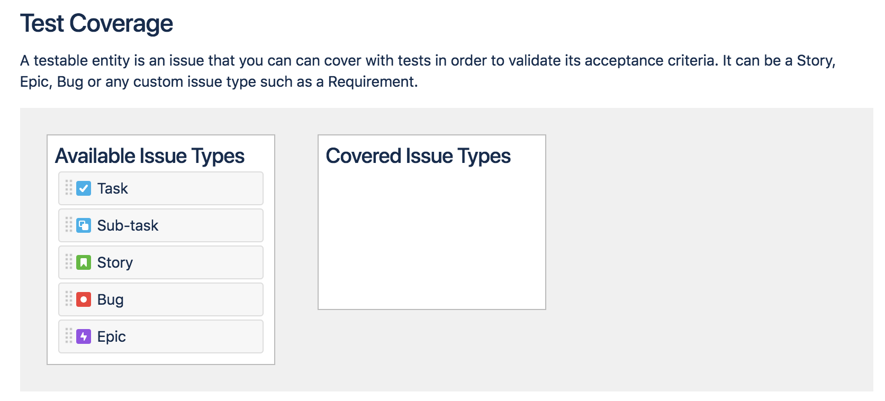
Task: Select the Bug issue type row
Action: coord(161,299)
